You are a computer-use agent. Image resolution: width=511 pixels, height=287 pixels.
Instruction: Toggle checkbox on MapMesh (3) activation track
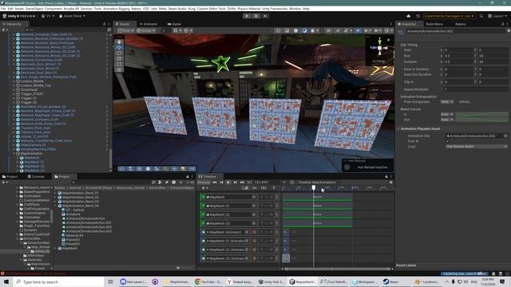(203, 223)
